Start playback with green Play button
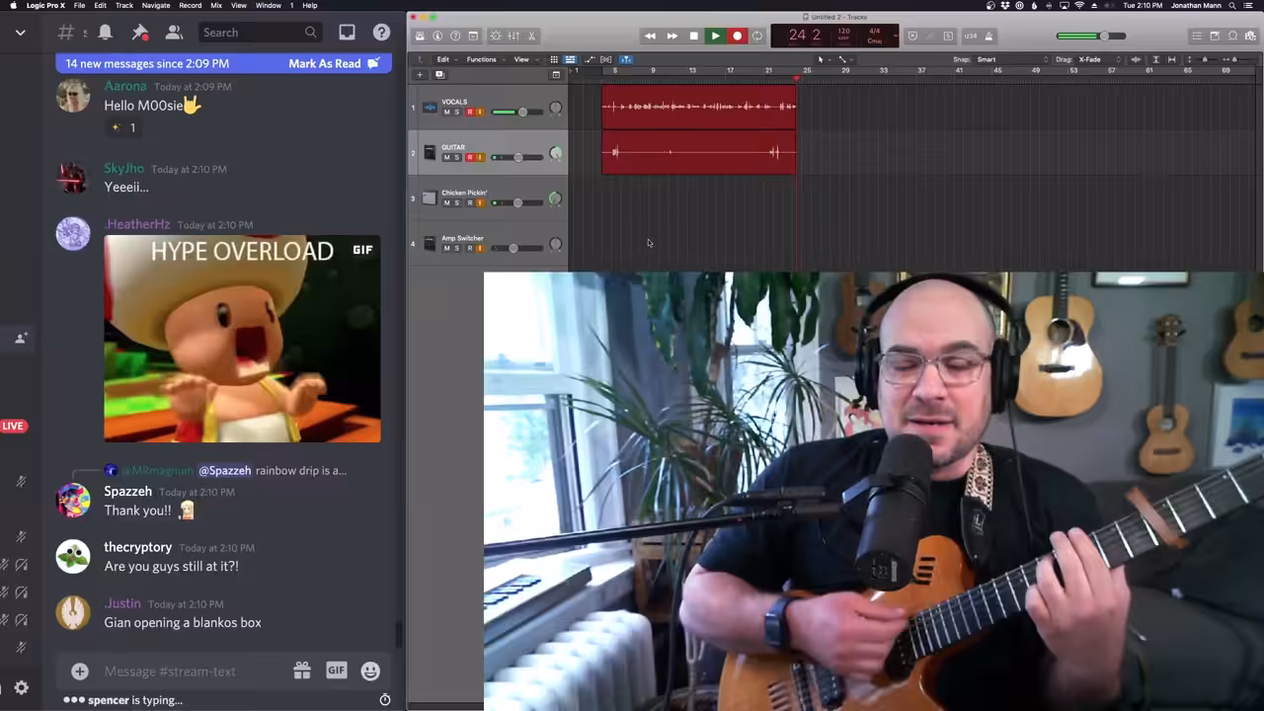This screenshot has height=711, width=1264. (716, 36)
